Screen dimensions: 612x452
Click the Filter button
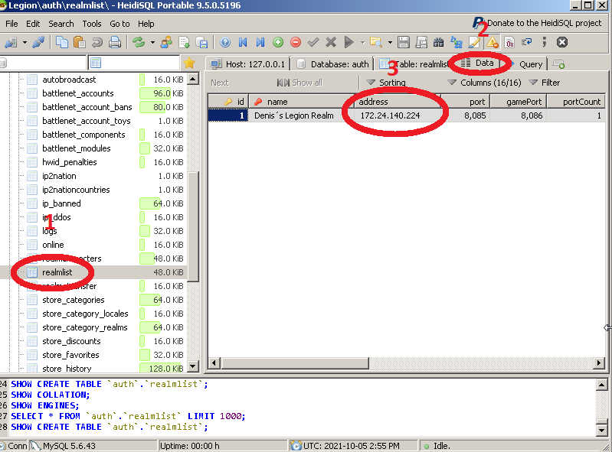pos(544,83)
